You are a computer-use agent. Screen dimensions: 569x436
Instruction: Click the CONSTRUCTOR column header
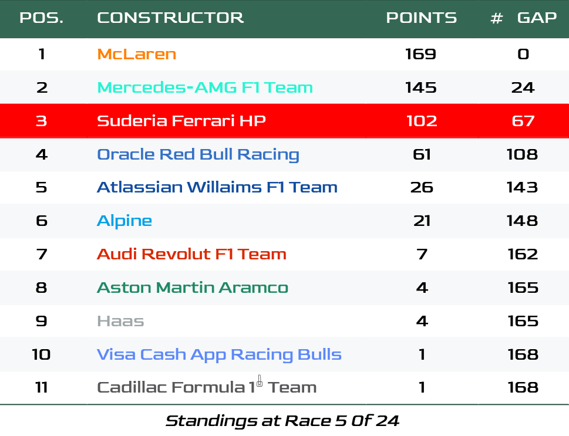[170, 18]
